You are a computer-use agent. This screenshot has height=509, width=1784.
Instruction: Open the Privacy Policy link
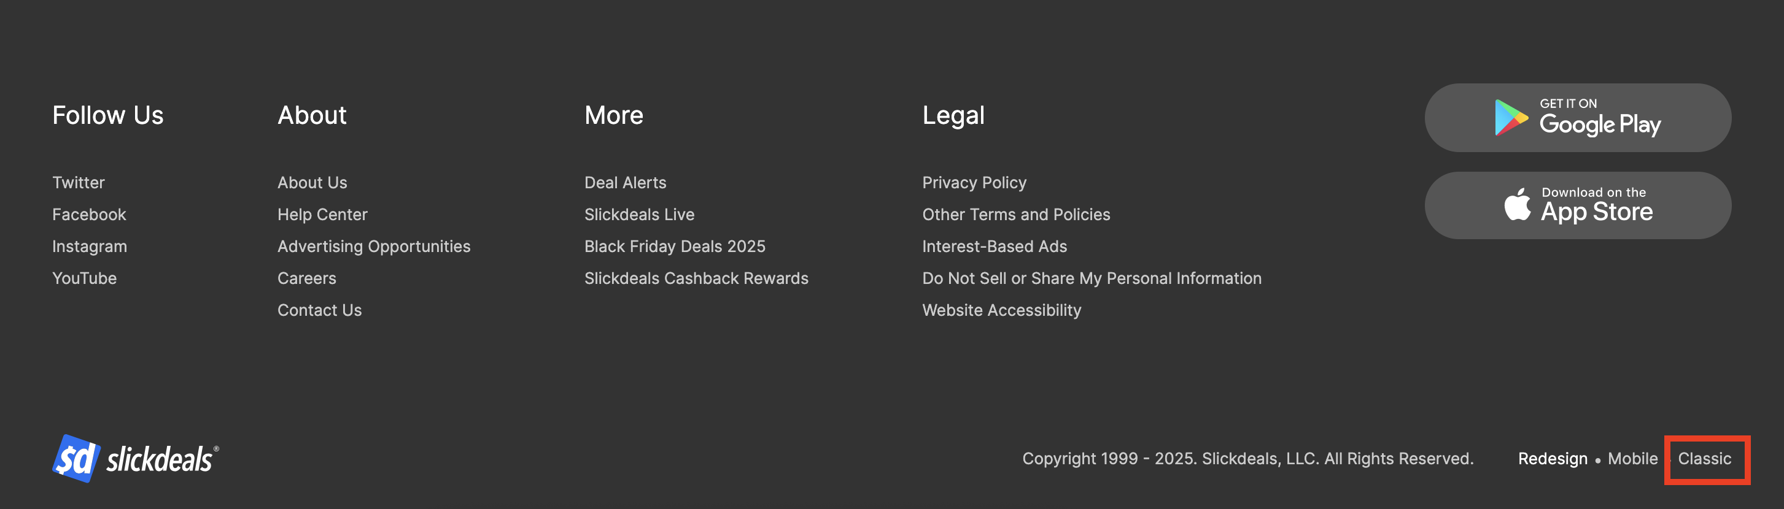click(x=974, y=183)
